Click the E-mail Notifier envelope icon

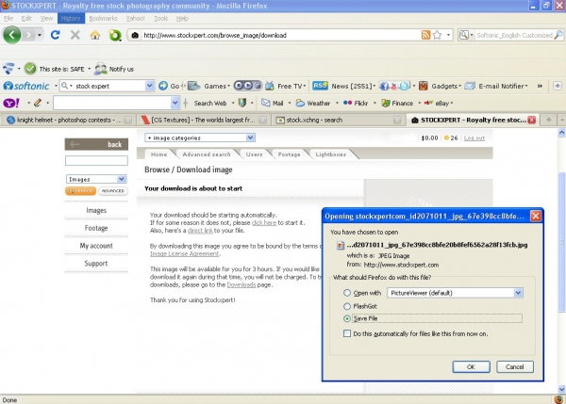[x=470, y=86]
